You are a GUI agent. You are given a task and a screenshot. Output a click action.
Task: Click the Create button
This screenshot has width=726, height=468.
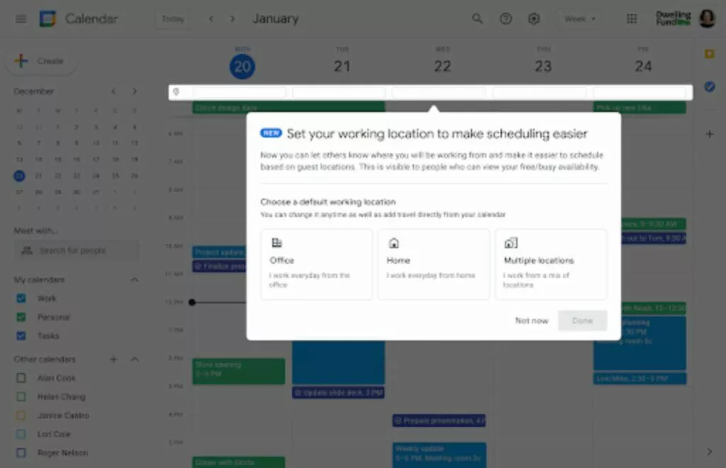[40, 61]
